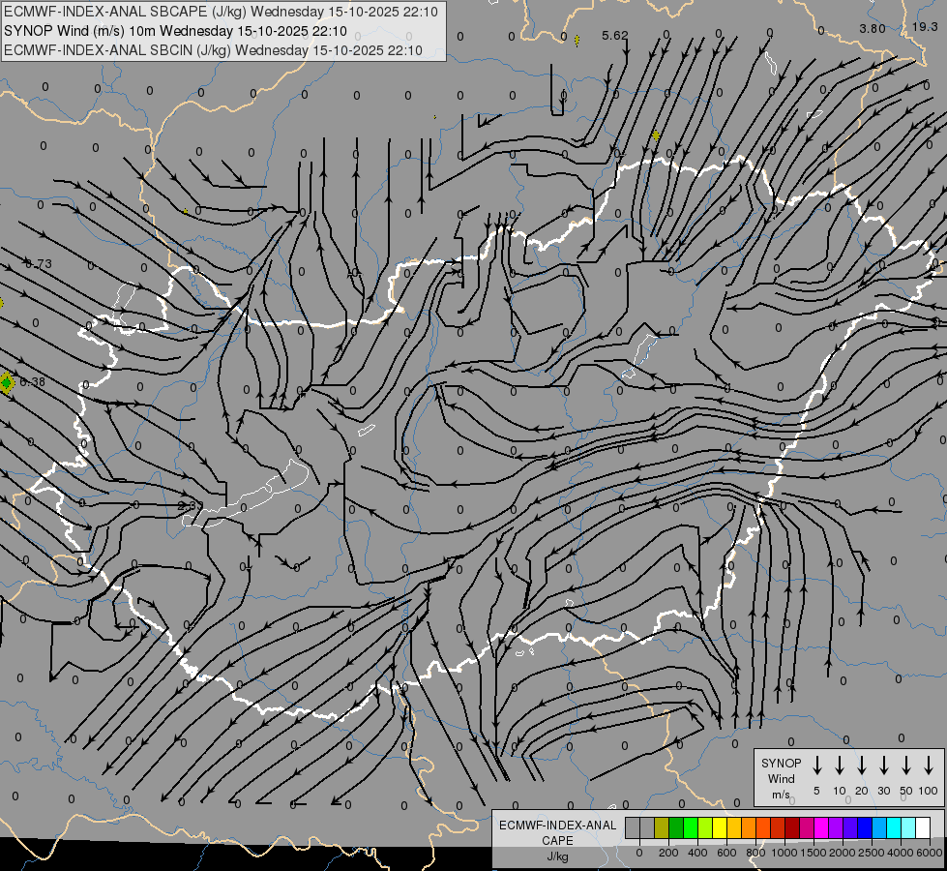The image size is (947, 871).
Task: Click the 5.62 value on the map
Action: tap(615, 36)
